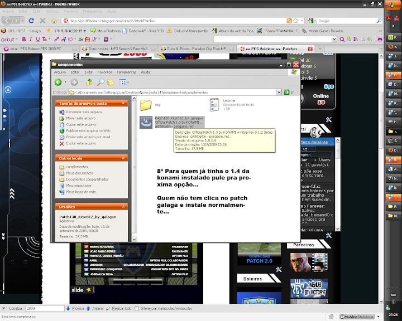This screenshot has height=321, width=402.
Task: Select the Leia-me text document icon
Action: point(214,104)
